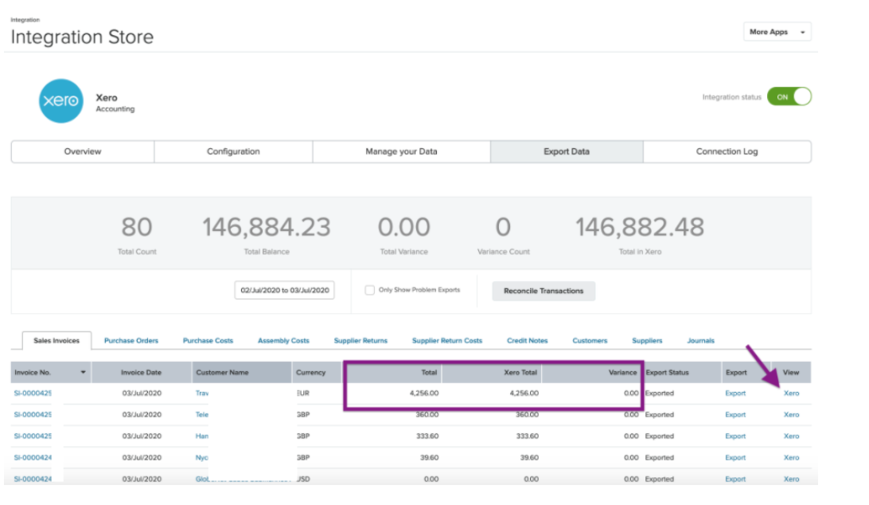Open customer link Han
This screenshot has width=869, height=505.
202,436
